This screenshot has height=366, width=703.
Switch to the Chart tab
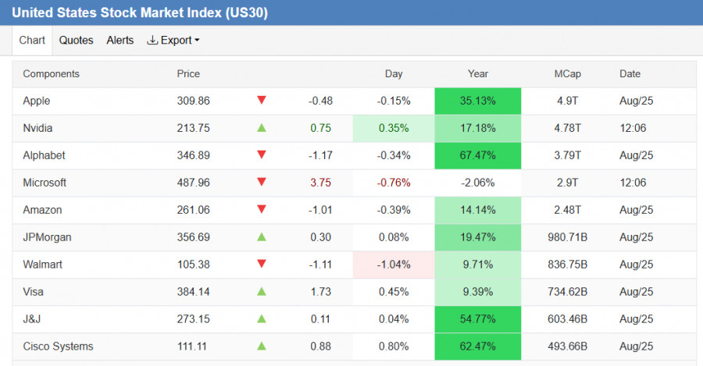32,41
